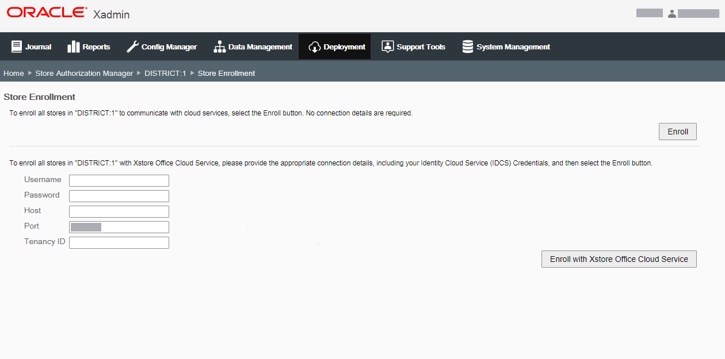
Task: Click the Xadmin title text
Action: [111, 14]
